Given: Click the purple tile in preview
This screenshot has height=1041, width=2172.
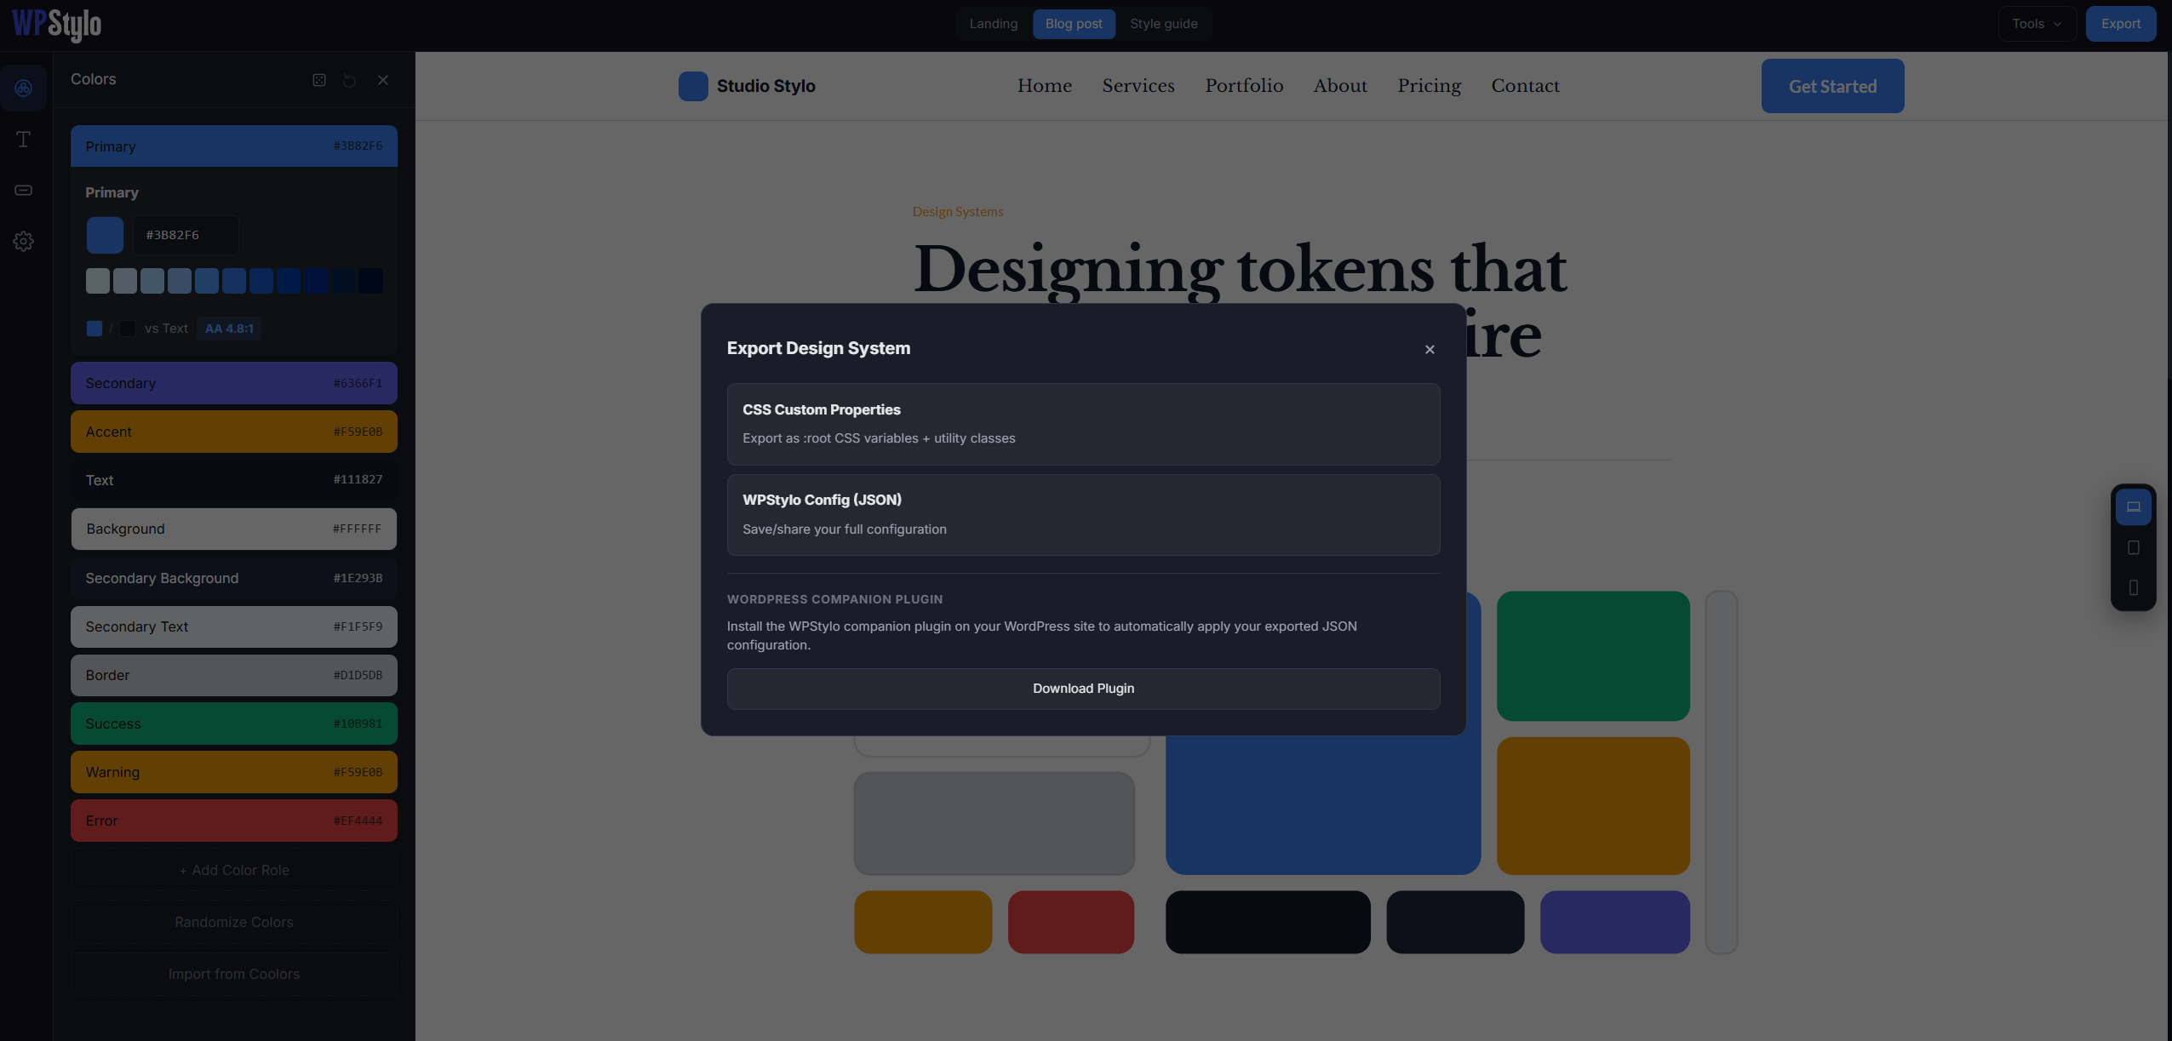Looking at the screenshot, I should [x=1615, y=922].
